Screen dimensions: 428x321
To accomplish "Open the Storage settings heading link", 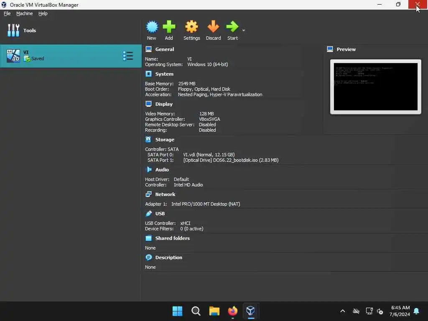I will coord(165,140).
